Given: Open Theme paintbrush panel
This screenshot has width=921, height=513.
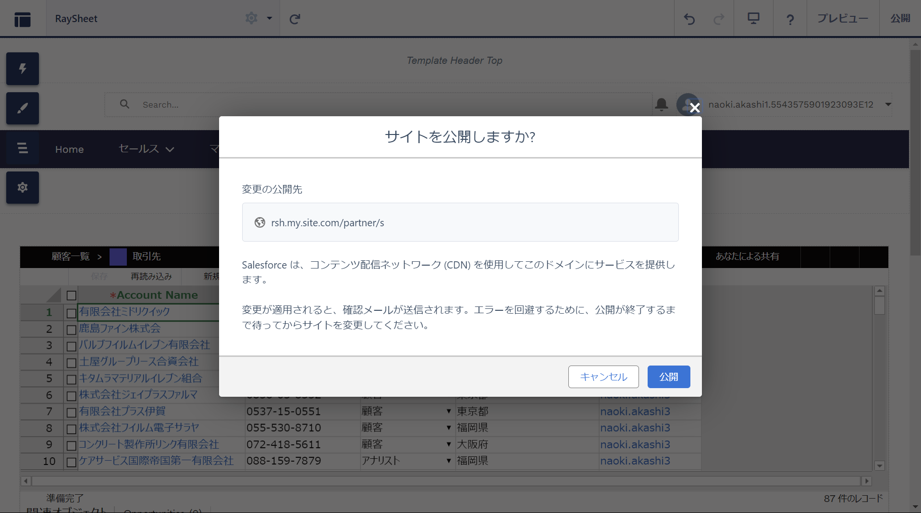Looking at the screenshot, I should pos(23,108).
